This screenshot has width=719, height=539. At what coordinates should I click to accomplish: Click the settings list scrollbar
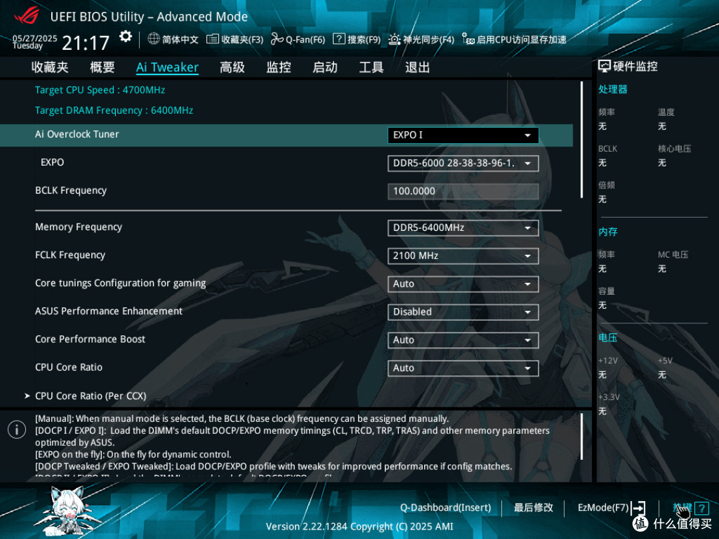click(x=581, y=140)
